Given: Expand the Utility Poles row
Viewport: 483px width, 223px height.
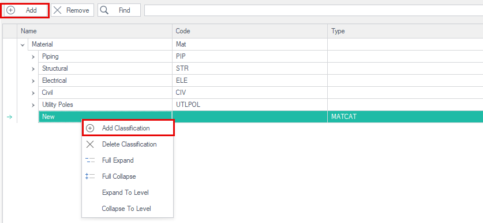Looking at the screenshot, I should point(33,105).
